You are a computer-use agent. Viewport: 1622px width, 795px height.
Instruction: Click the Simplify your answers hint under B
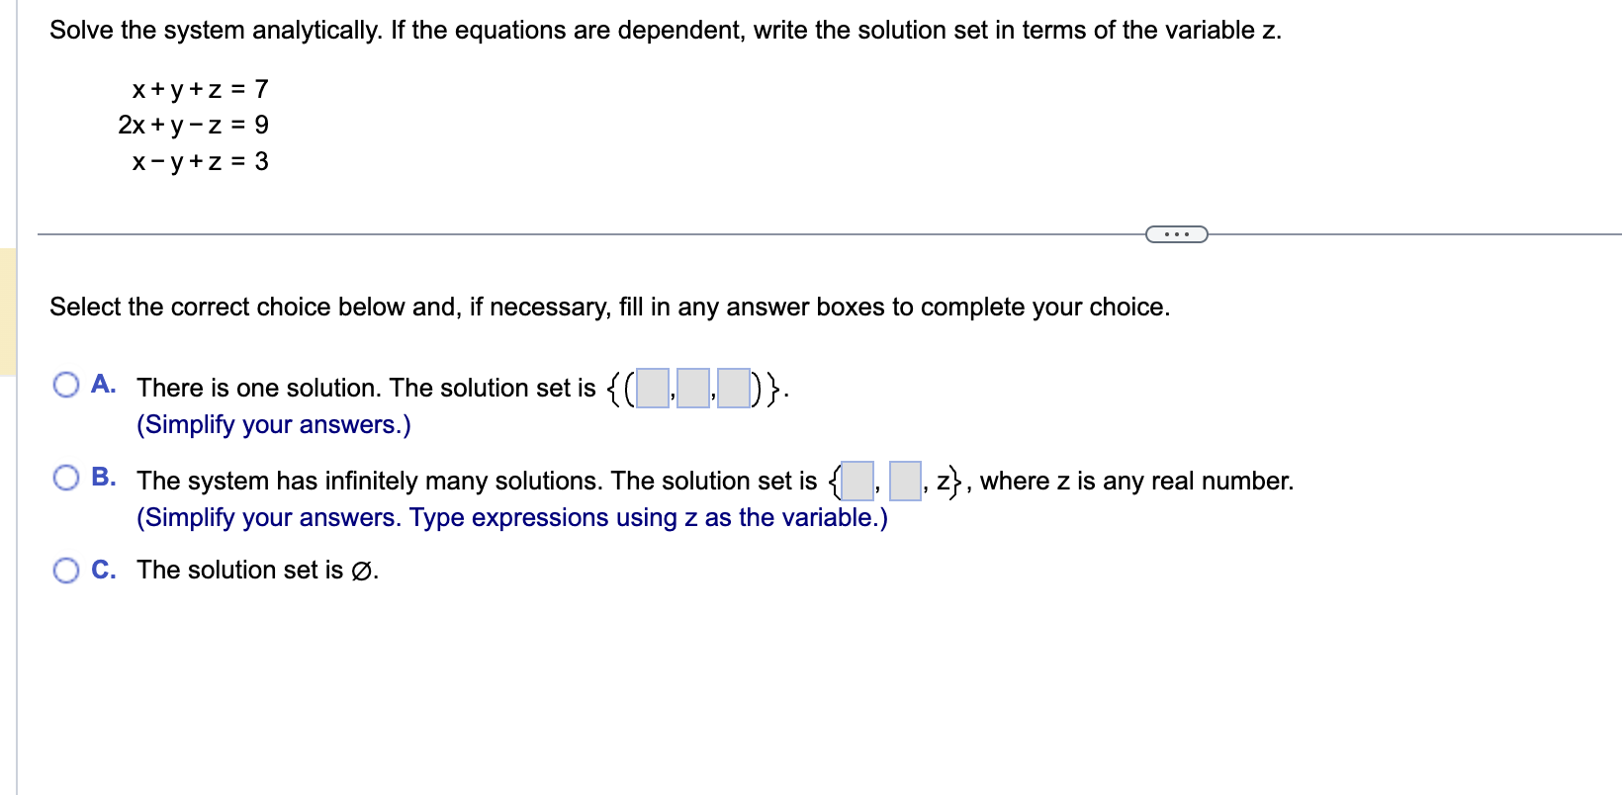511,517
